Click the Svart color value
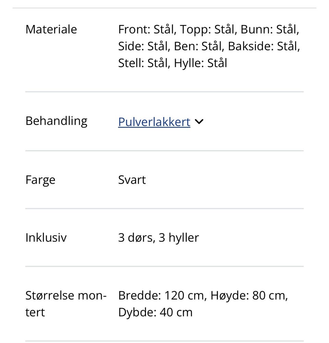 pyautogui.click(x=132, y=179)
